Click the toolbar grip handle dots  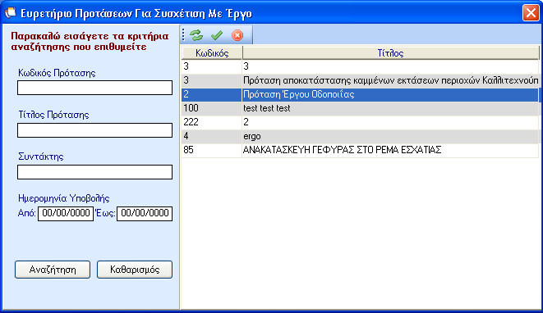coord(183,35)
